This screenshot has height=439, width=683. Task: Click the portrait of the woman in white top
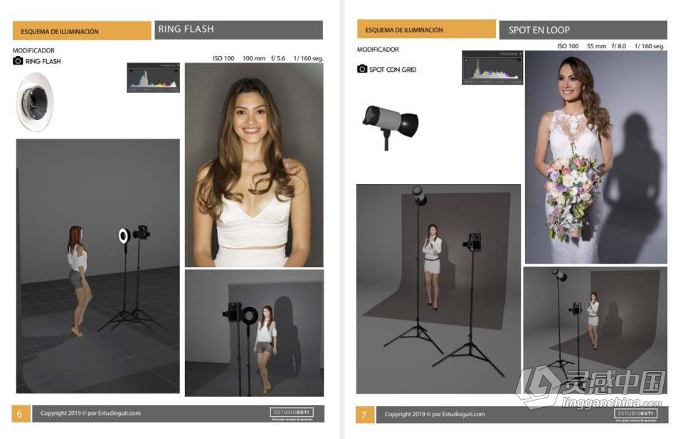(x=254, y=165)
